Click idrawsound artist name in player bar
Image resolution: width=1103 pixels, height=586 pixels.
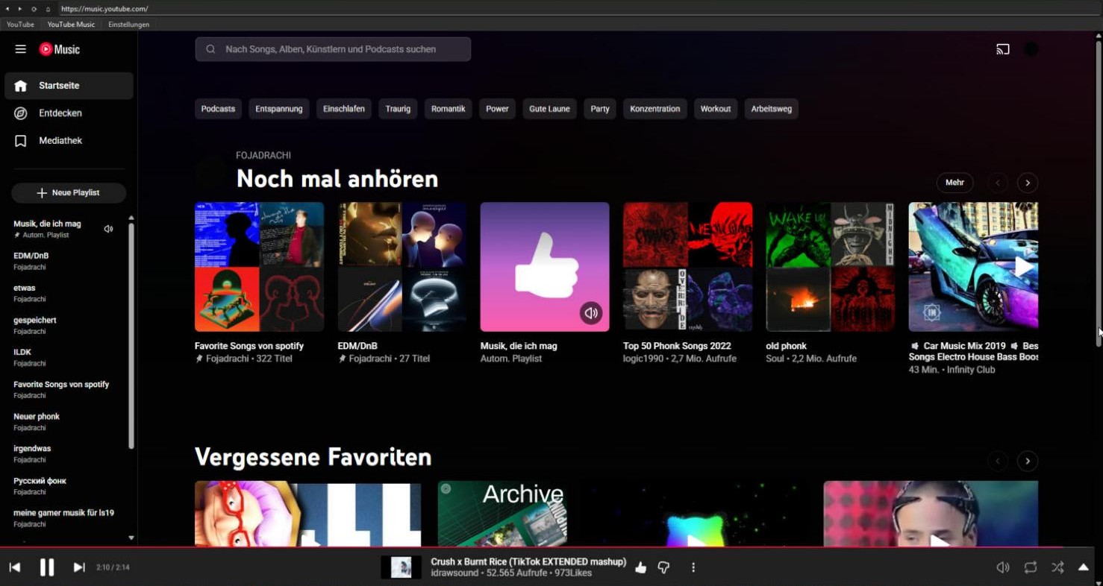(454, 573)
